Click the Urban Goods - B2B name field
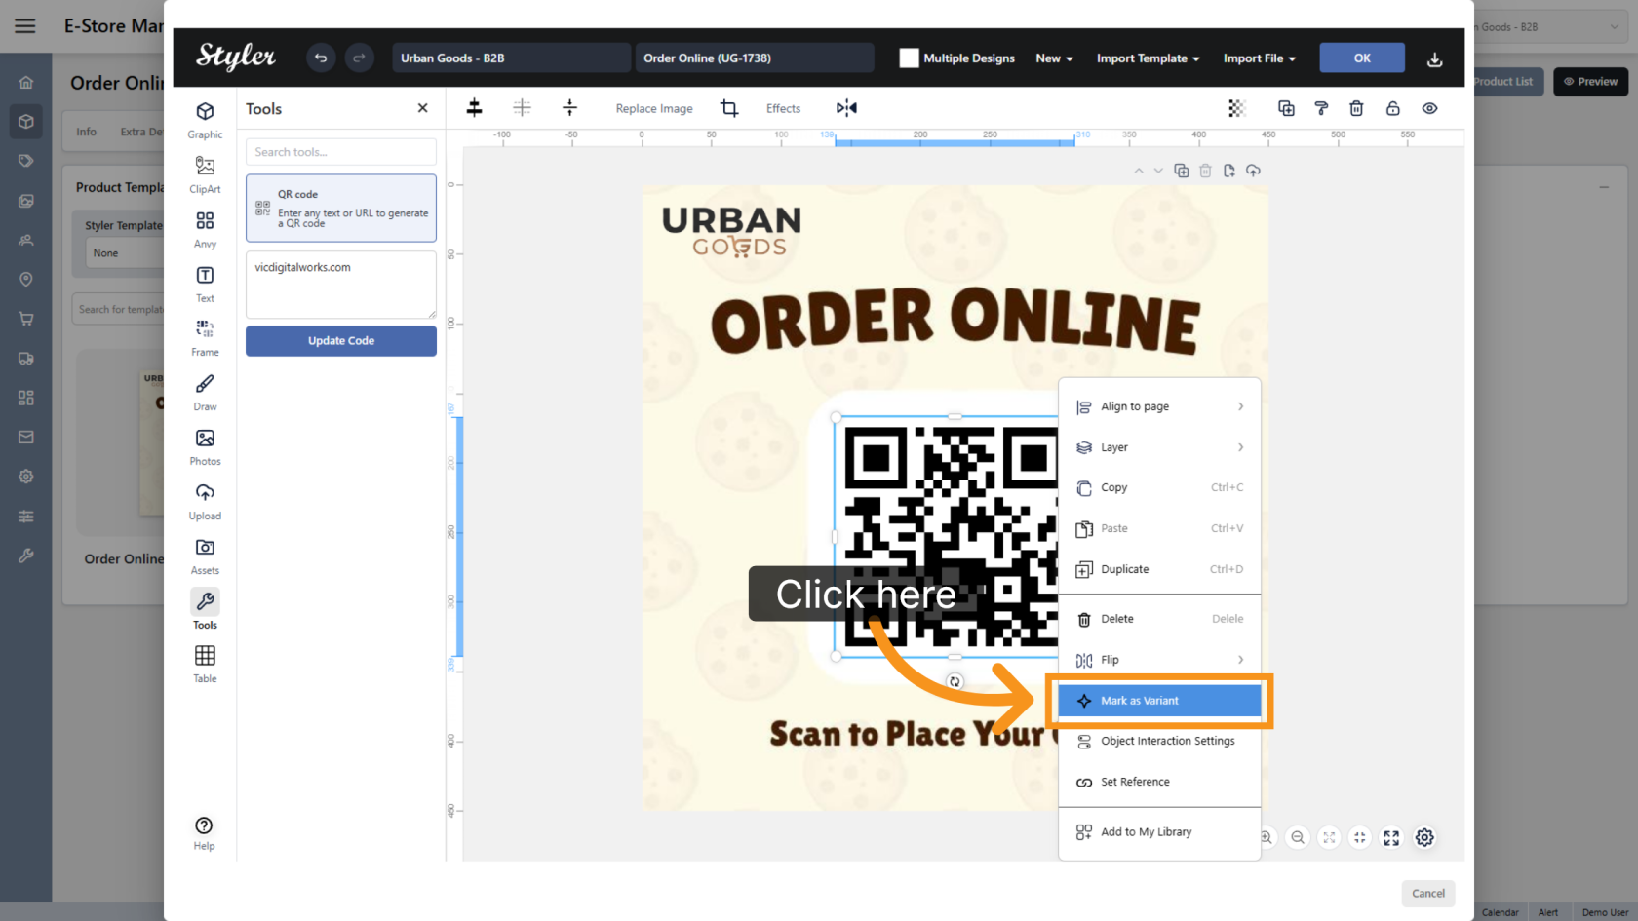 (511, 58)
